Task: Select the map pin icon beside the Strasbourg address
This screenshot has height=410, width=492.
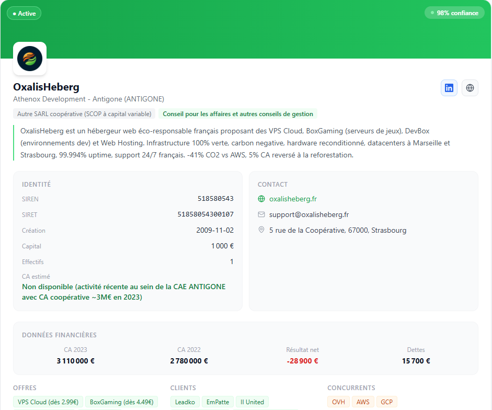Action: [x=261, y=230]
